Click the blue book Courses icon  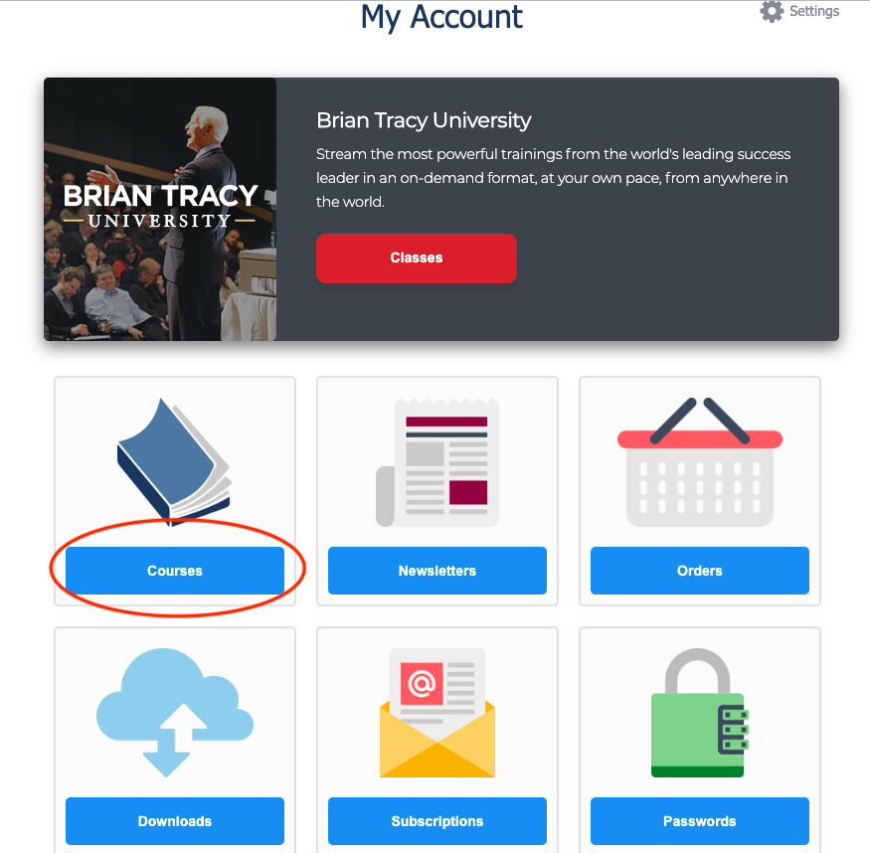click(x=174, y=462)
